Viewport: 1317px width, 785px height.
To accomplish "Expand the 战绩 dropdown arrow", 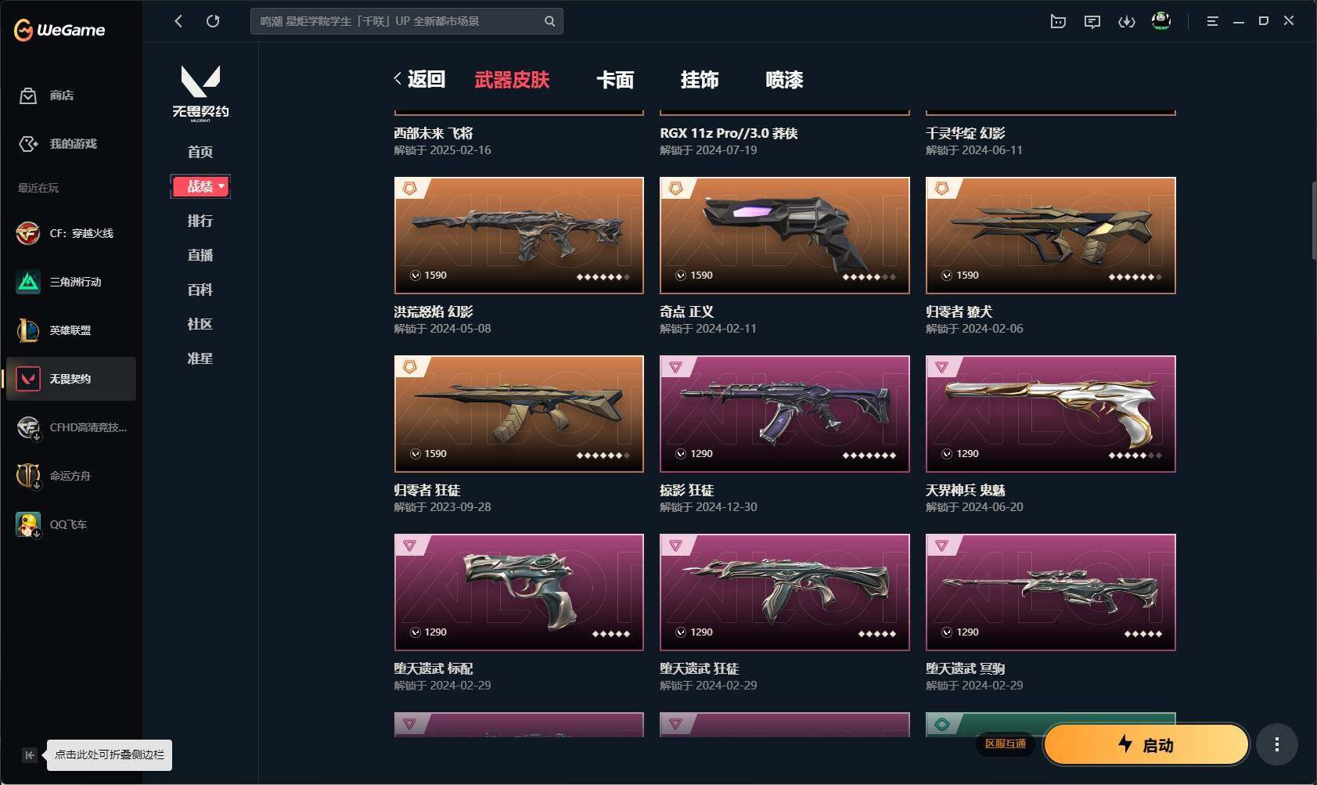I will [221, 186].
